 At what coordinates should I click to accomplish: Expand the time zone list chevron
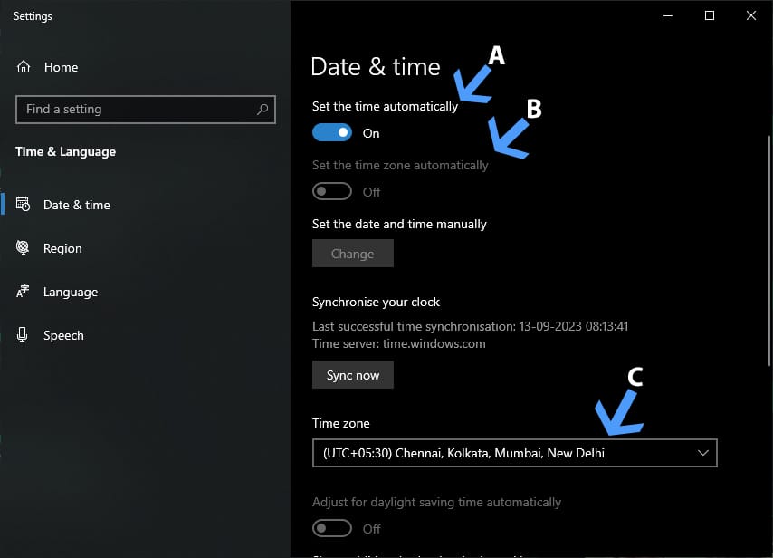click(x=703, y=453)
